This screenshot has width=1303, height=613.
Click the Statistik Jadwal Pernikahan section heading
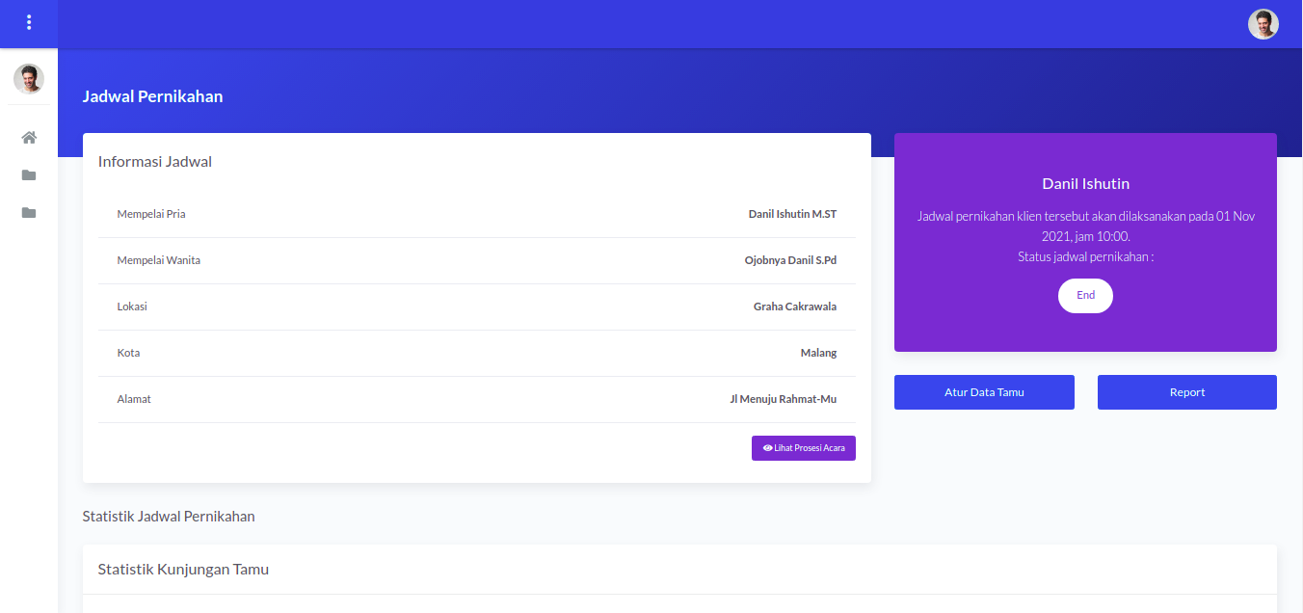[169, 517]
